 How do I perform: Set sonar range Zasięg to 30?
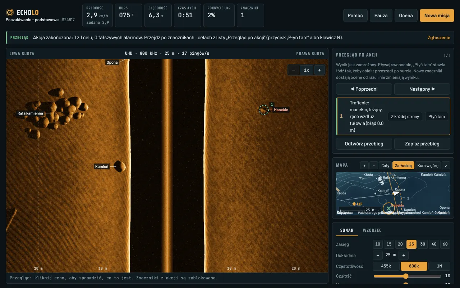(x=423, y=244)
